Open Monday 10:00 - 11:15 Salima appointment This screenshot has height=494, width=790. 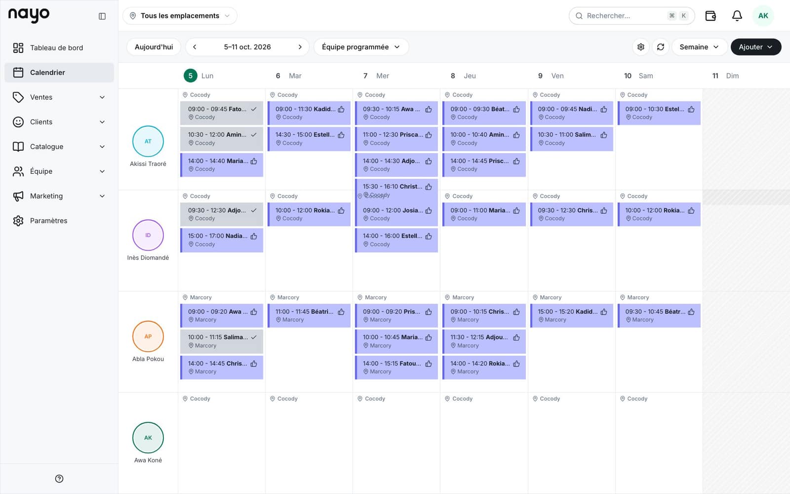(x=222, y=341)
